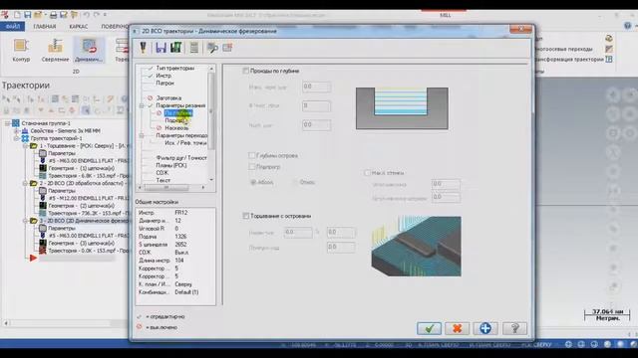
Task: Click the redo arrow in quick access bar
Action: click(x=97, y=15)
